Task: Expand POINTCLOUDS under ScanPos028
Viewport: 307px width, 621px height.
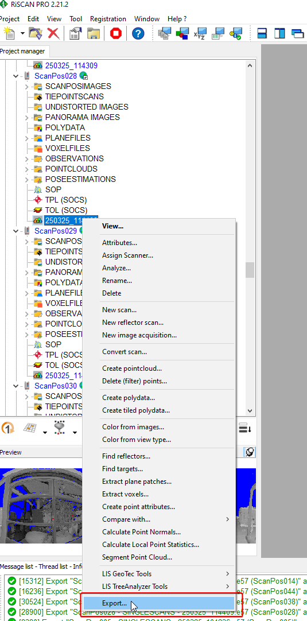Action: (26, 169)
